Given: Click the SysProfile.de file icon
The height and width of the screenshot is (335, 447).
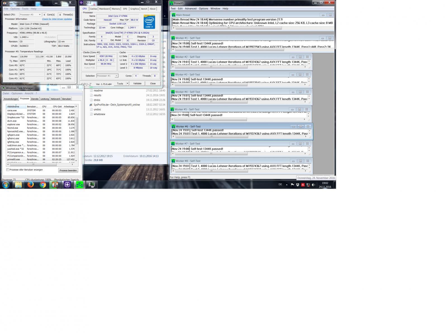Looking at the screenshot, I should (91, 105).
